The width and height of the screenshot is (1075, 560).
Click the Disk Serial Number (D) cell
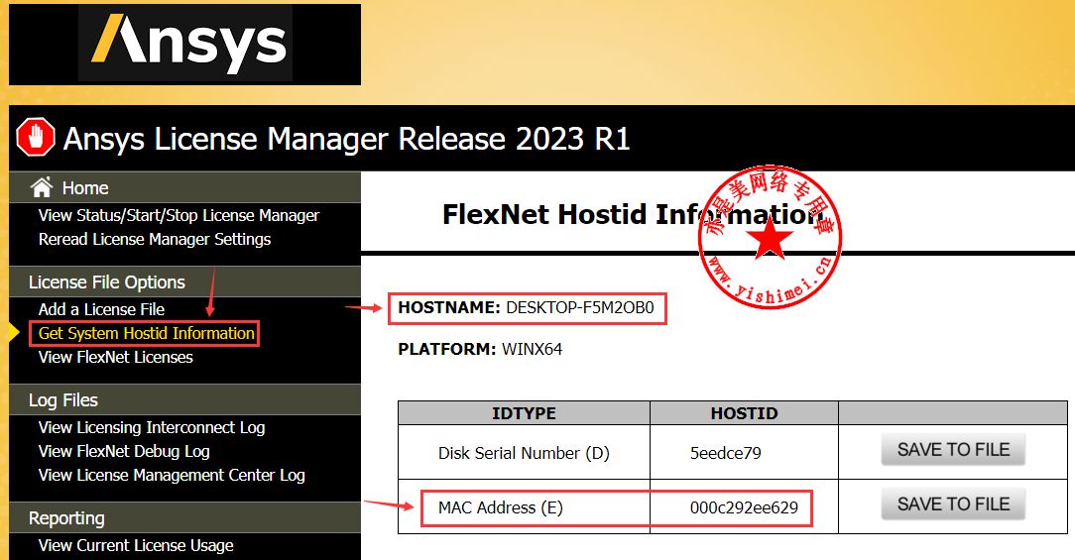(524, 453)
